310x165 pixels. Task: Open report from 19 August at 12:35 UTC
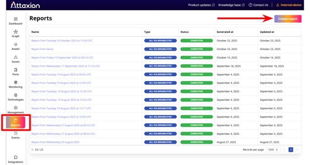(x=61, y=92)
